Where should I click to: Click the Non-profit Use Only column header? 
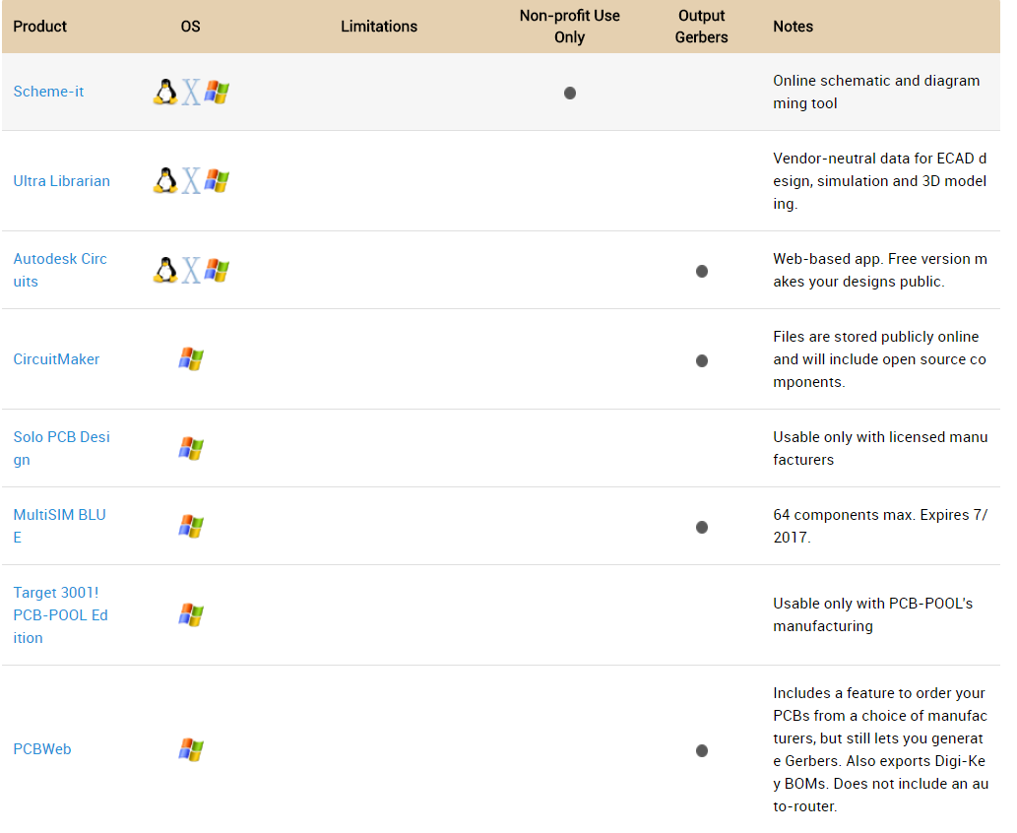tap(569, 27)
